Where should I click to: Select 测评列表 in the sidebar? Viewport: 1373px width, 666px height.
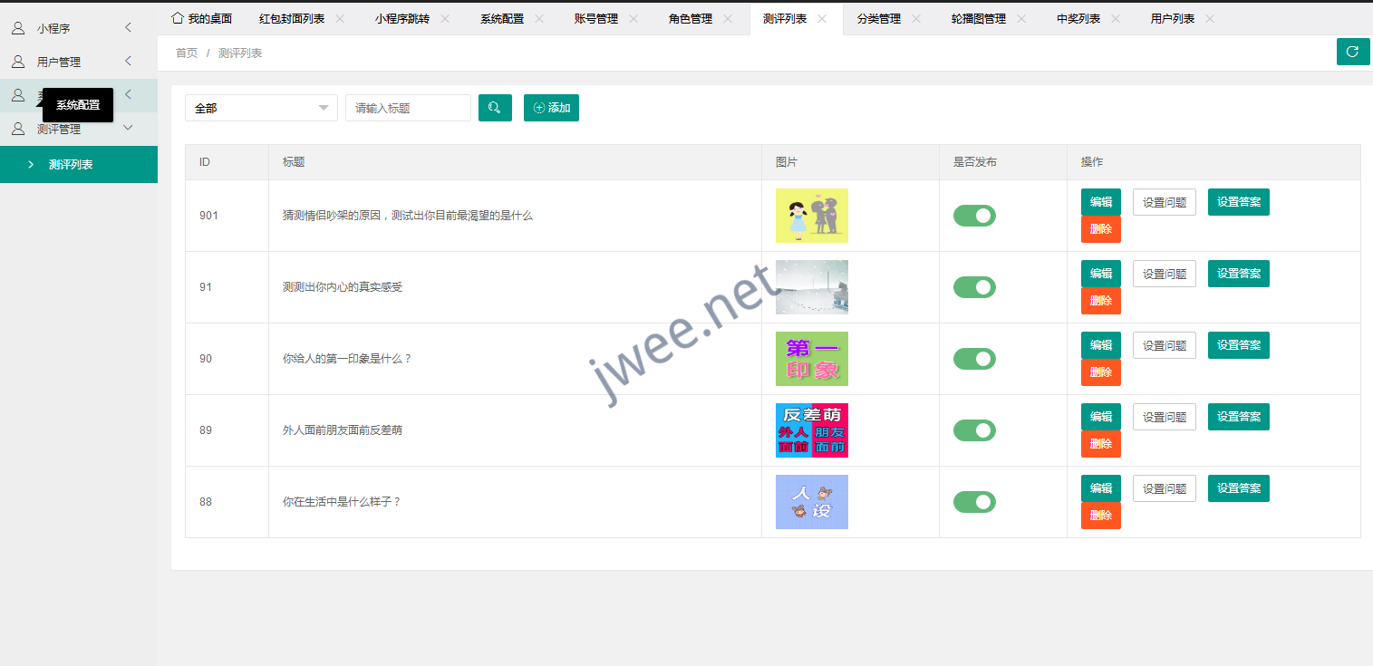[x=79, y=164]
